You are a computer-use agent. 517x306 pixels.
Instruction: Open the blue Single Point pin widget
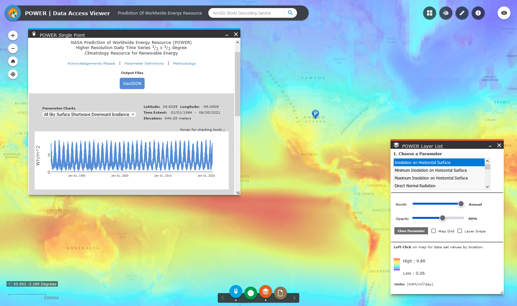pyautogui.click(x=236, y=292)
